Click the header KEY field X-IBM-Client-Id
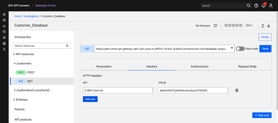 tap(118, 90)
